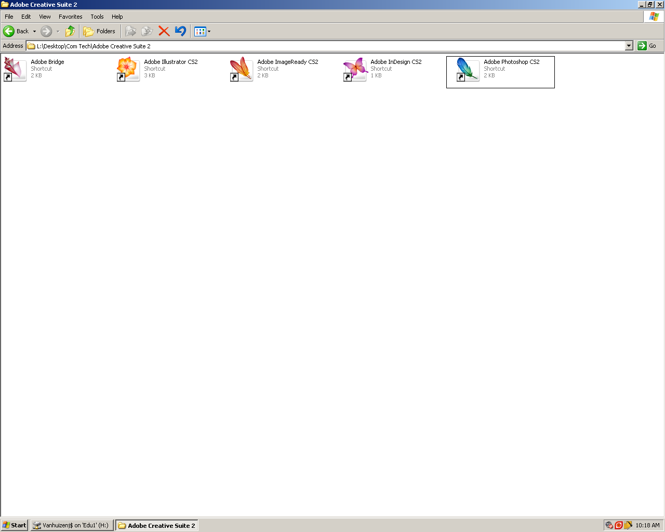Go up one folder level
This screenshot has width=665, height=532.
(x=70, y=31)
